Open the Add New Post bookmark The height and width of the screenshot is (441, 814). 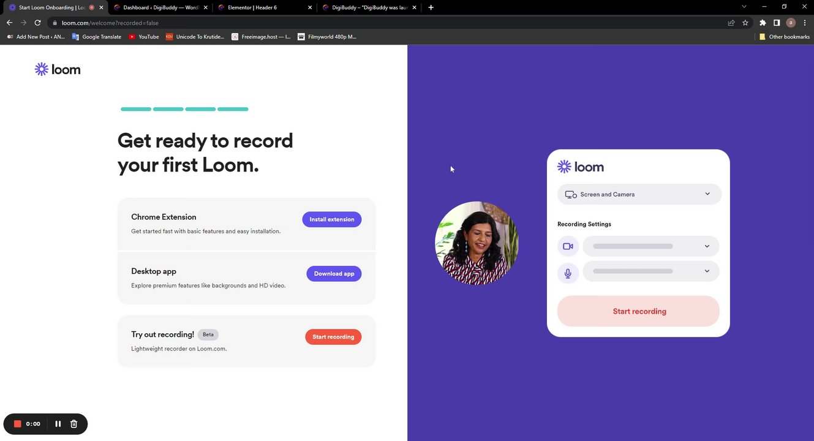coord(35,37)
